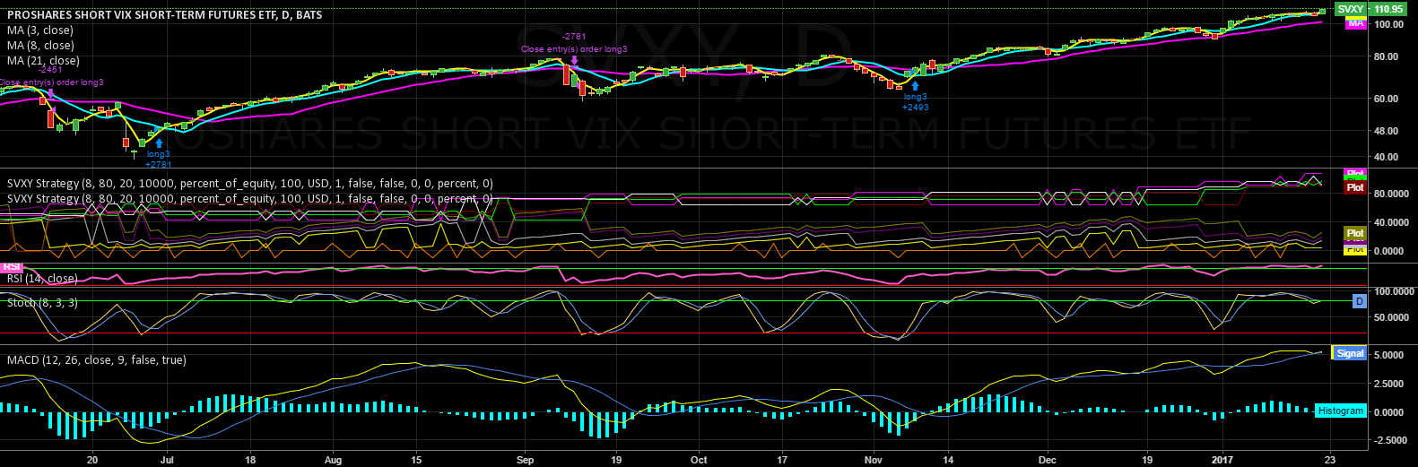Screen dimensions: 1418x467
Task: Click the pink RSI tag at left
Action: click(11, 267)
